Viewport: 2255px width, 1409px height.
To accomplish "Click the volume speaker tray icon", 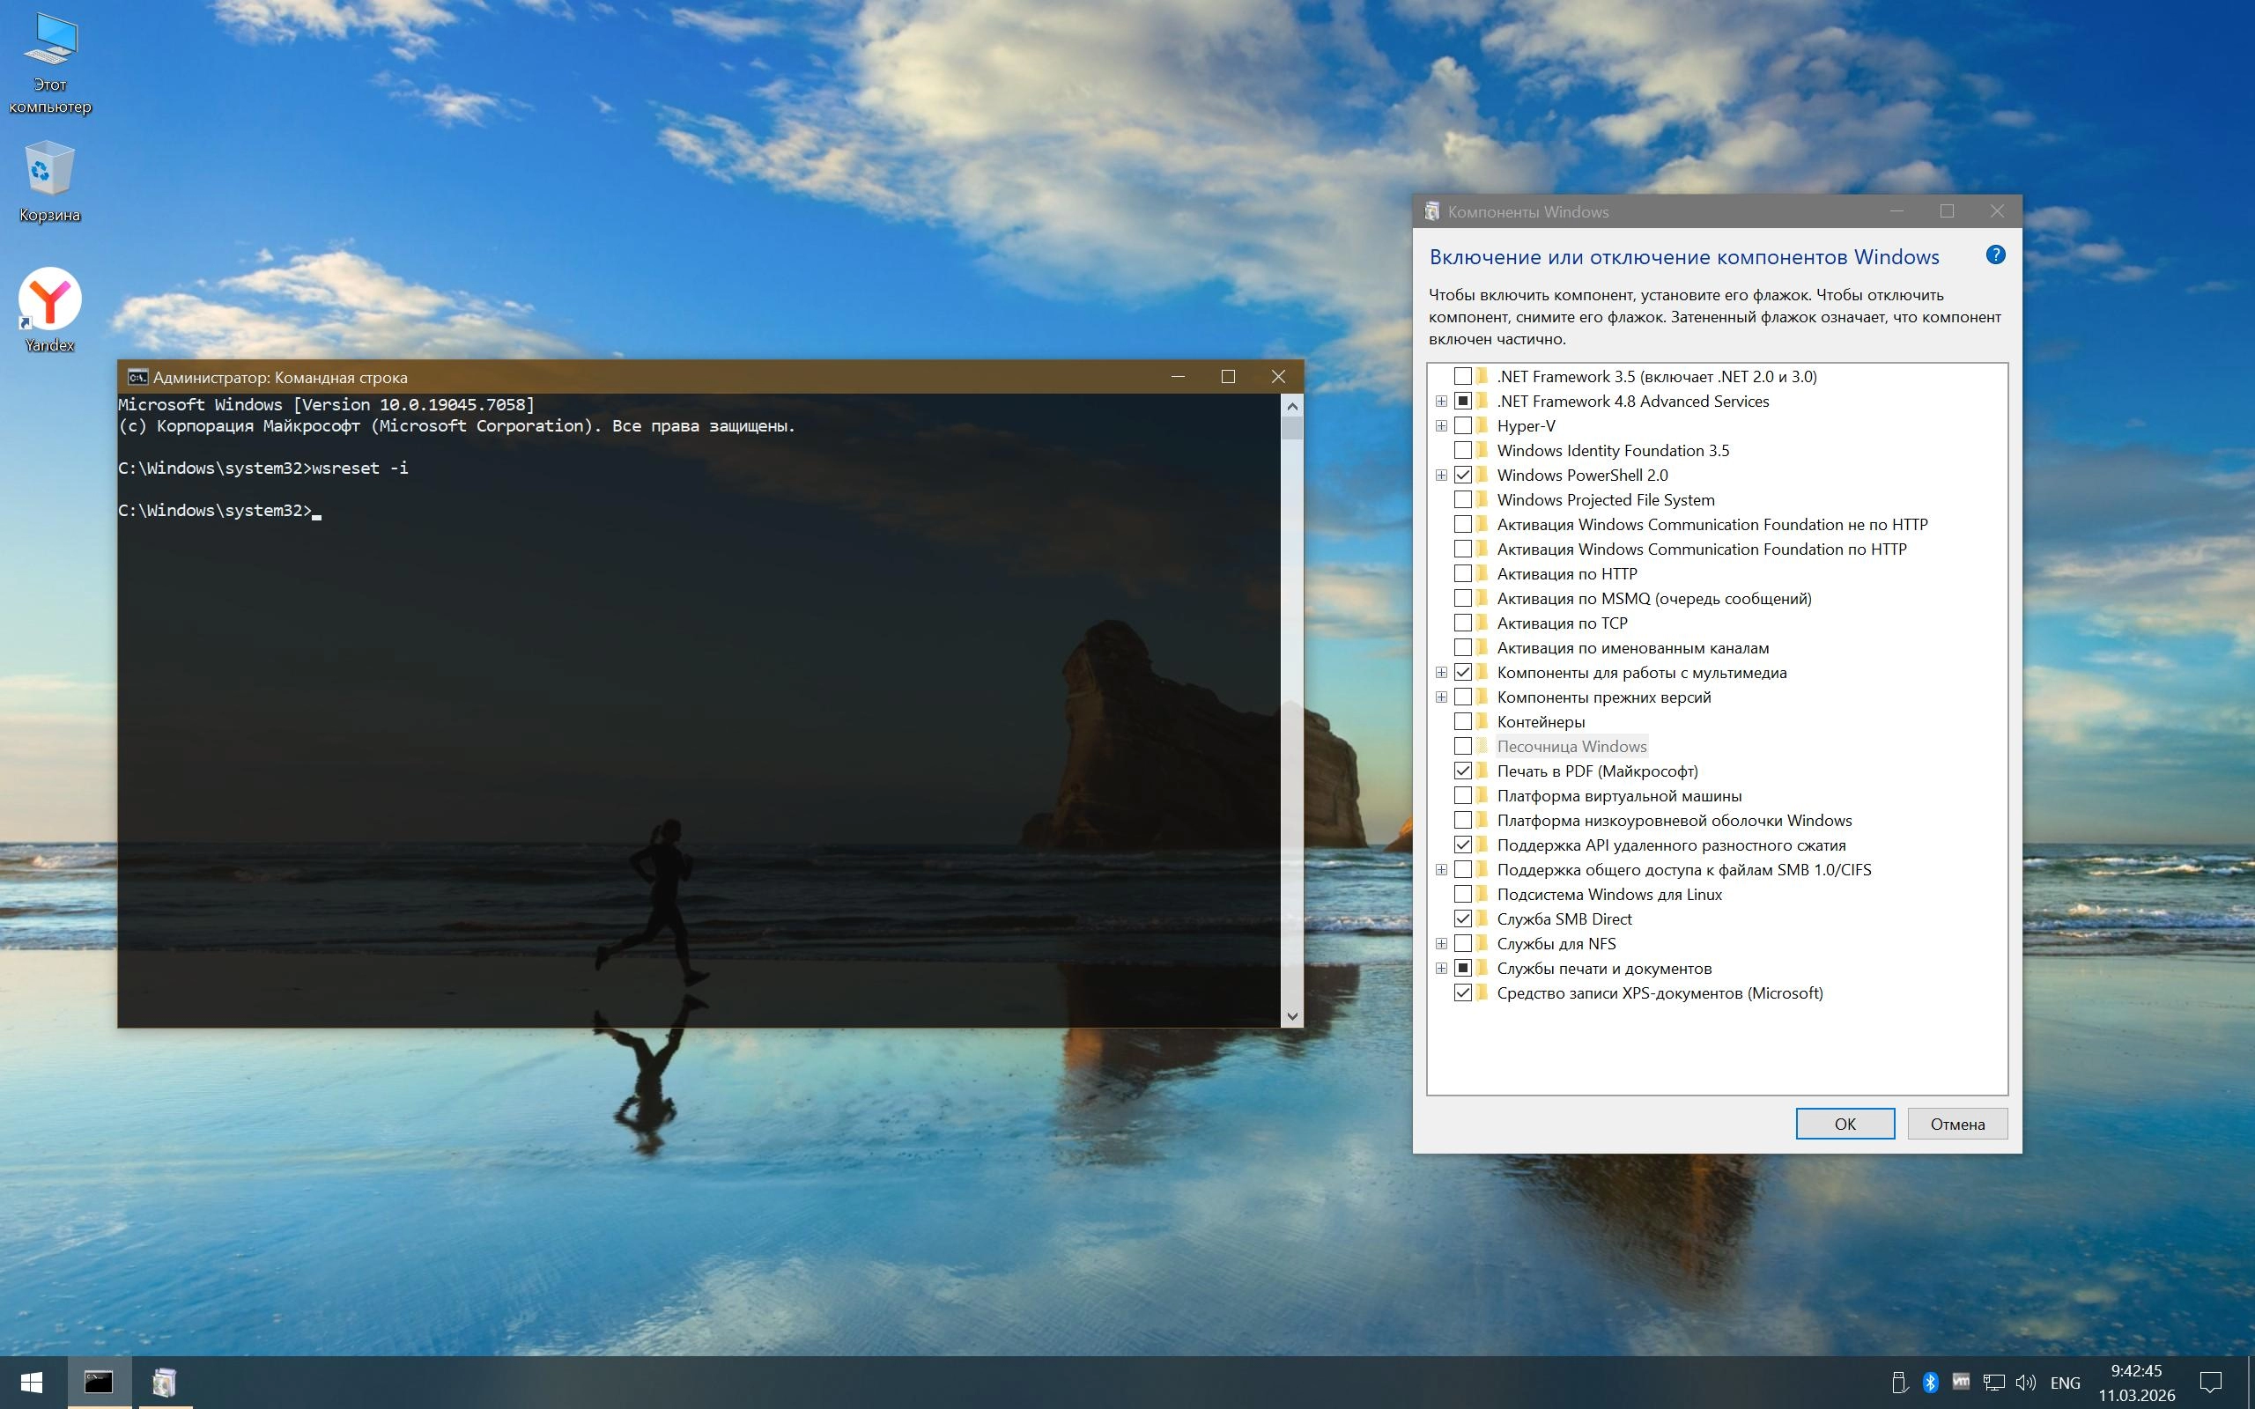I will 2025,1382.
